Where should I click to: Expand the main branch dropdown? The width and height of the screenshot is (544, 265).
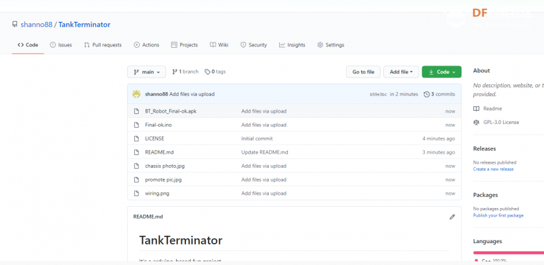click(x=146, y=72)
